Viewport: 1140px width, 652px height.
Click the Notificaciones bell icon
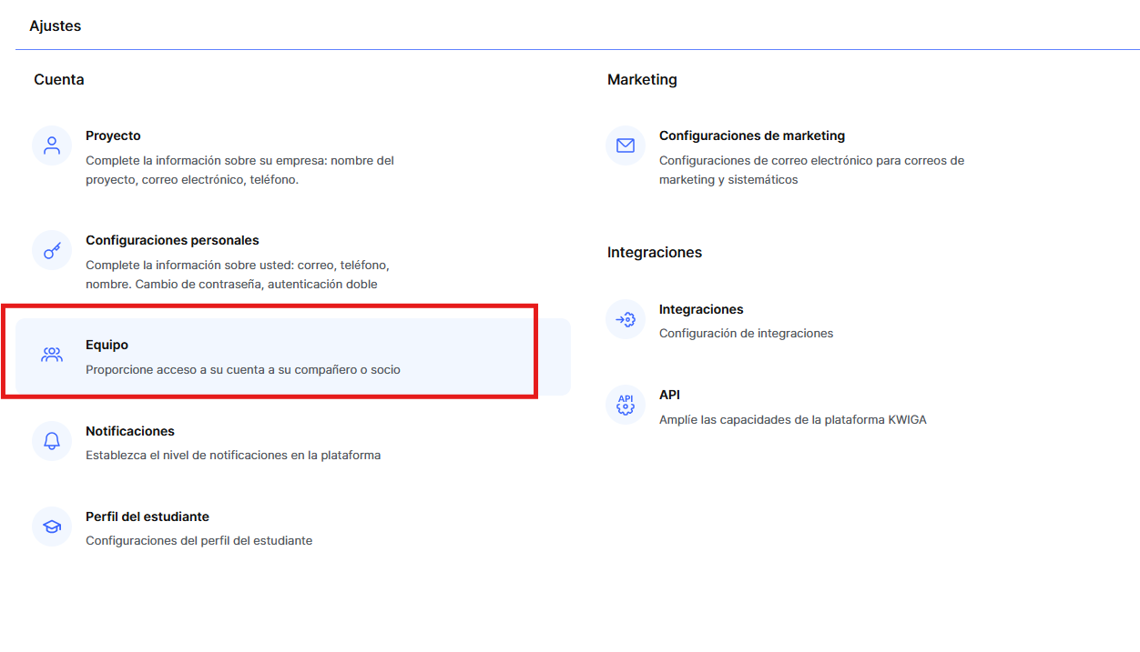[52, 441]
